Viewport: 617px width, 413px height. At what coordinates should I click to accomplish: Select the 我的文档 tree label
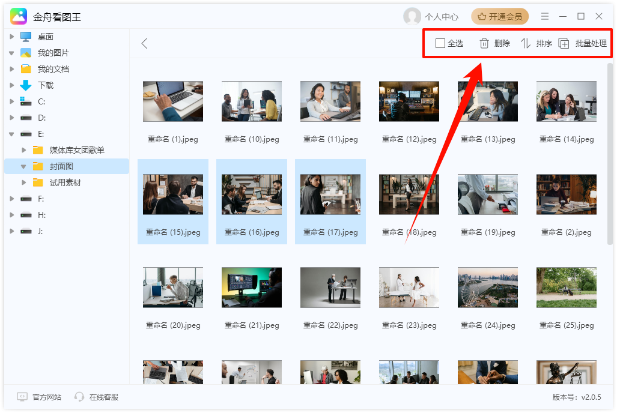coord(53,69)
